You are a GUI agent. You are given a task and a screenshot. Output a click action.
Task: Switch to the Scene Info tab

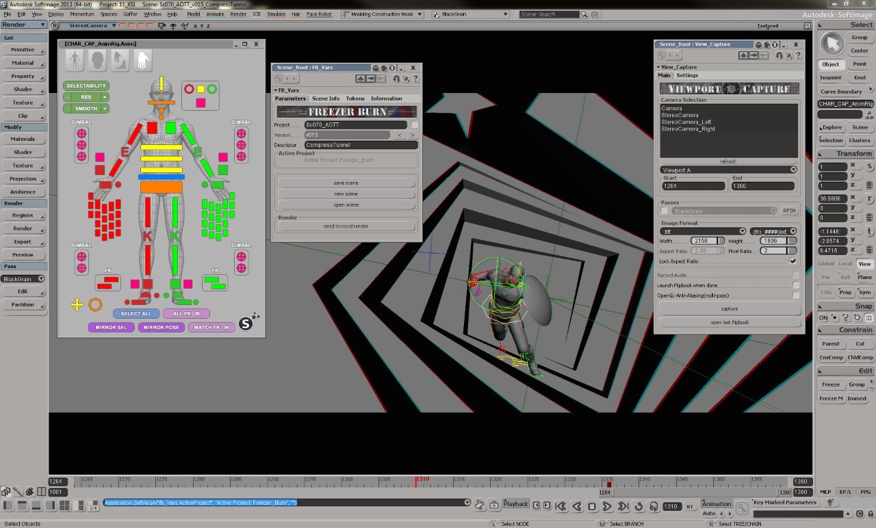coord(325,98)
